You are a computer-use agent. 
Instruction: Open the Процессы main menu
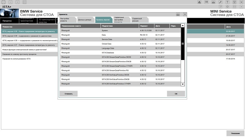click(x=9, y=21)
